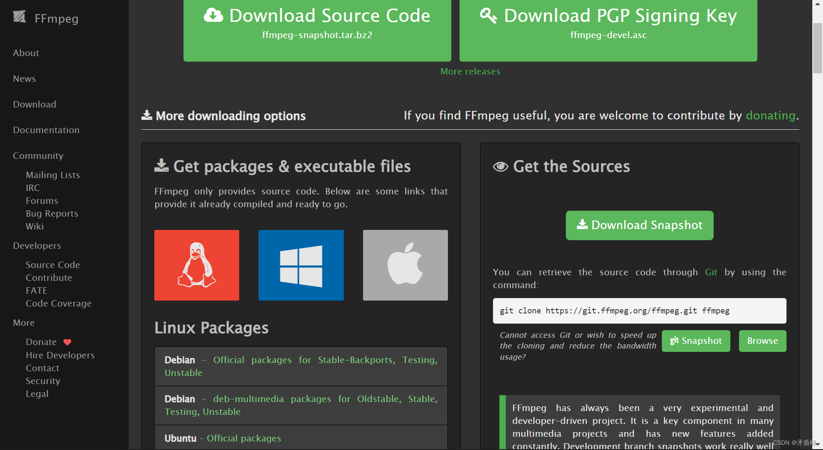
Task: Click the FFmpeg logo in the sidebar
Action: [20, 17]
